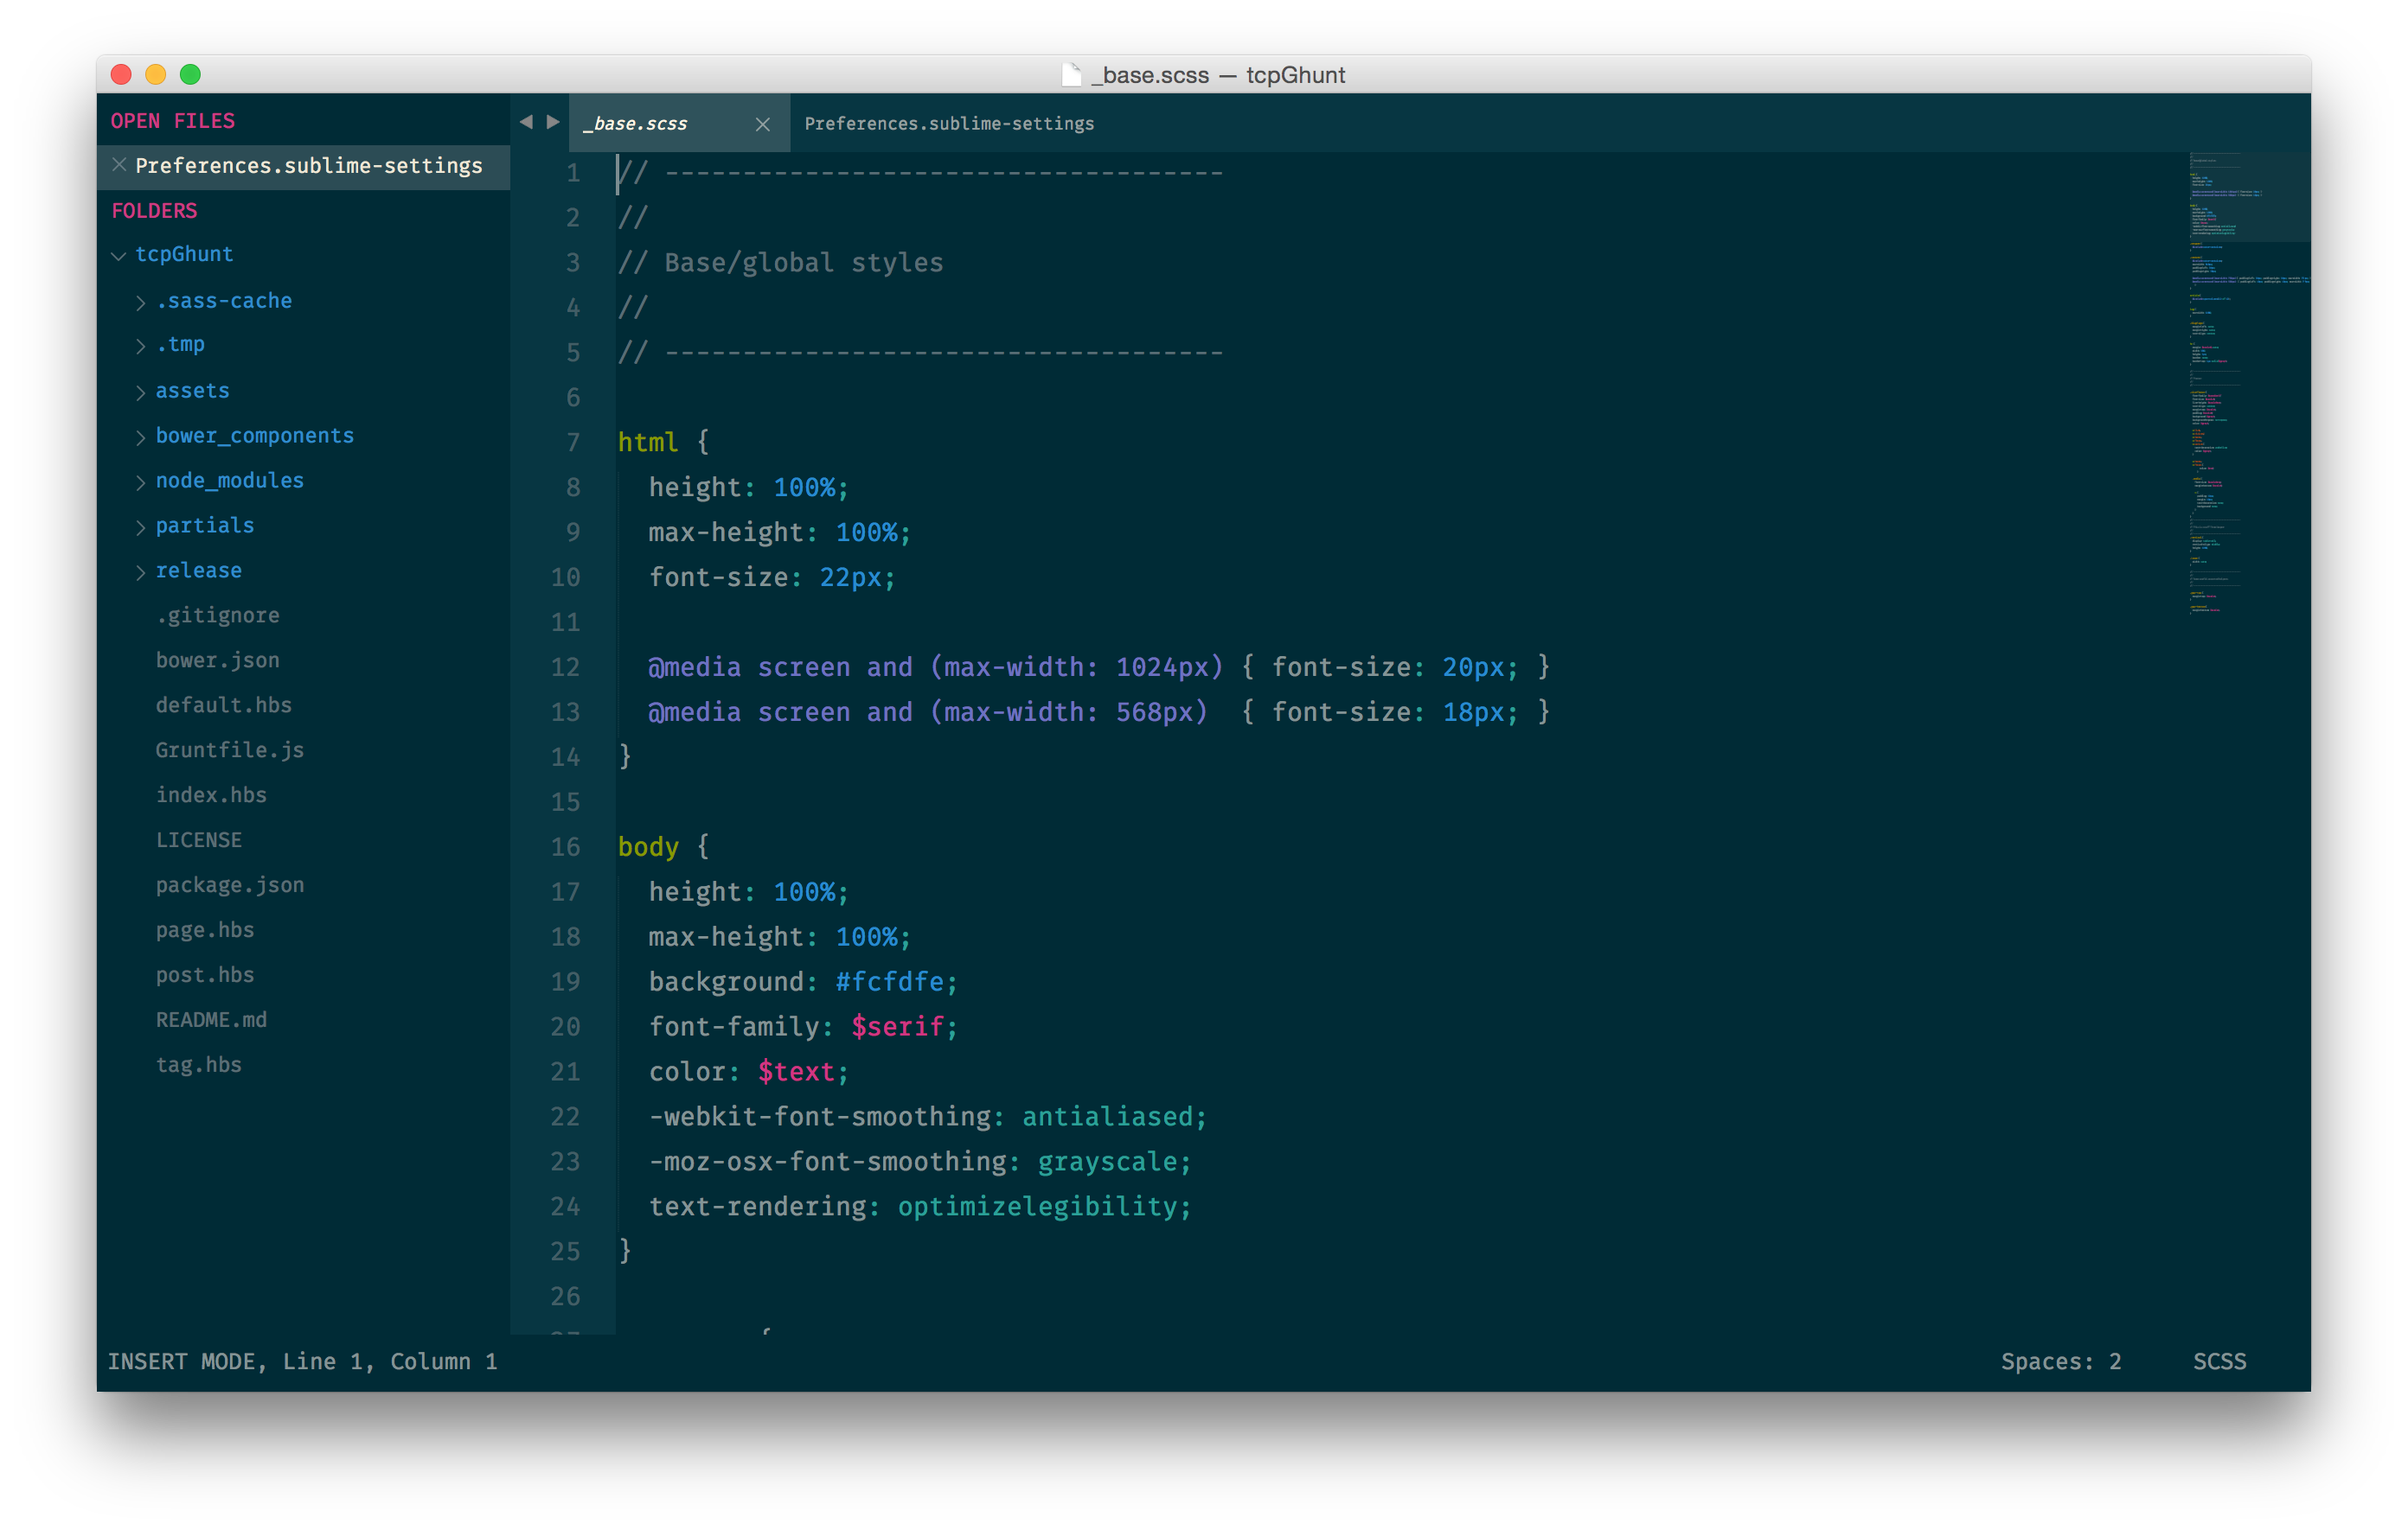Open Gruntfile.js from the sidebar
The image size is (2408, 1530).
(x=229, y=750)
